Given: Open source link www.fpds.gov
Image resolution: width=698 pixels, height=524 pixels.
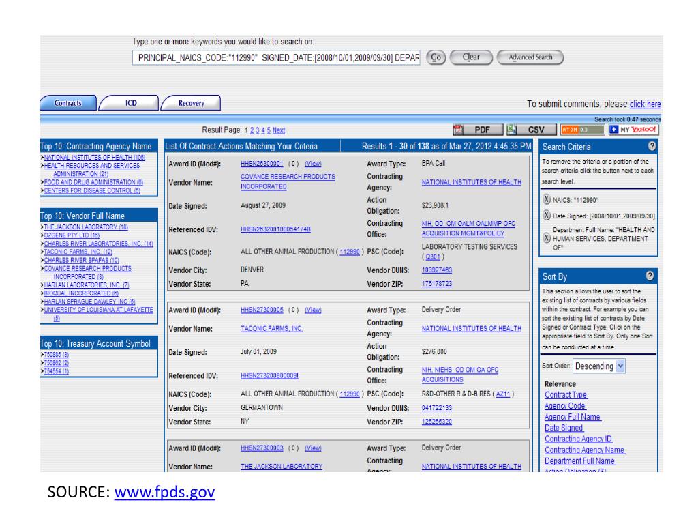Looking at the screenshot, I should click(165, 492).
